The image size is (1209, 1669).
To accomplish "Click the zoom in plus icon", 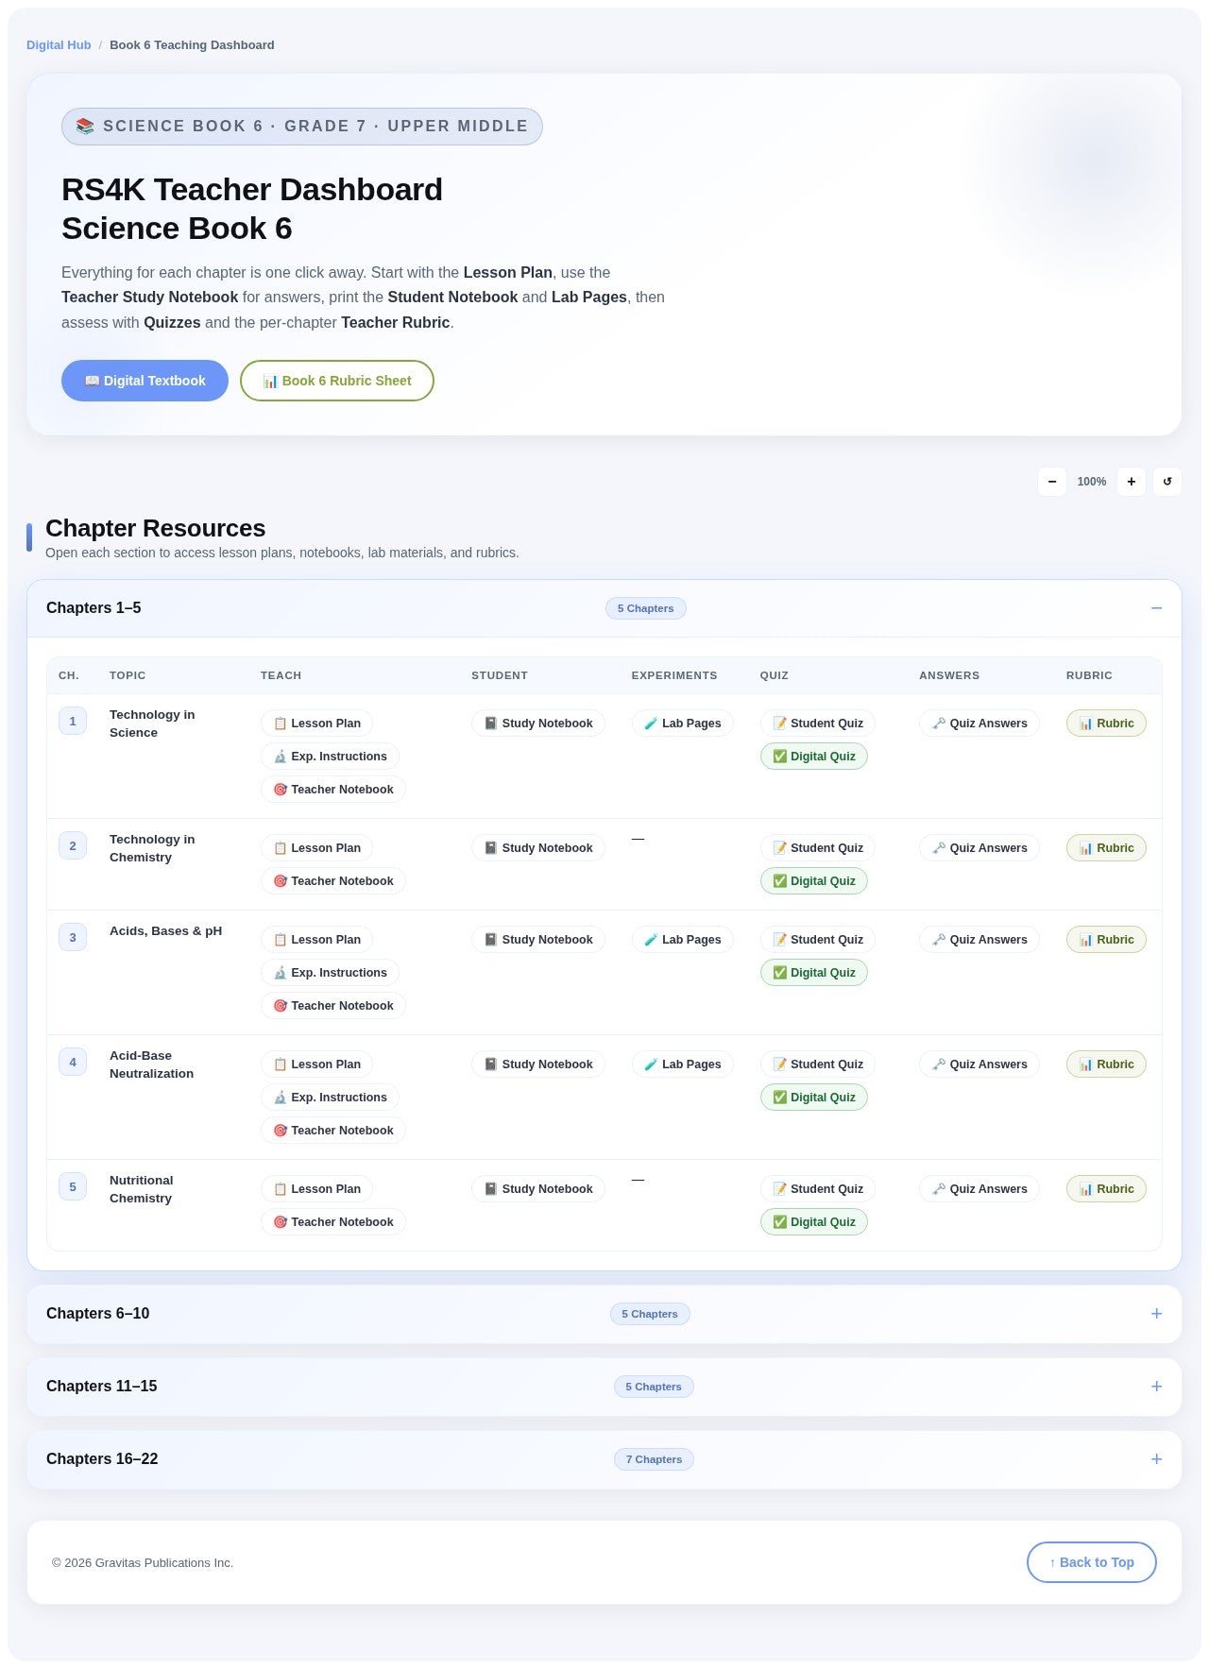I will tap(1132, 482).
